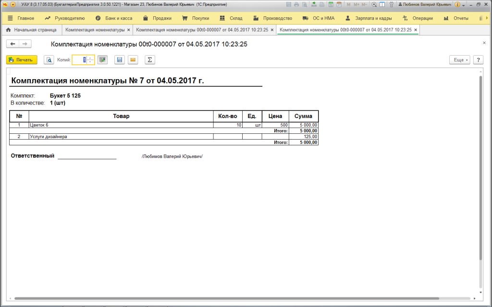Close the print form with the X

coord(484,43)
